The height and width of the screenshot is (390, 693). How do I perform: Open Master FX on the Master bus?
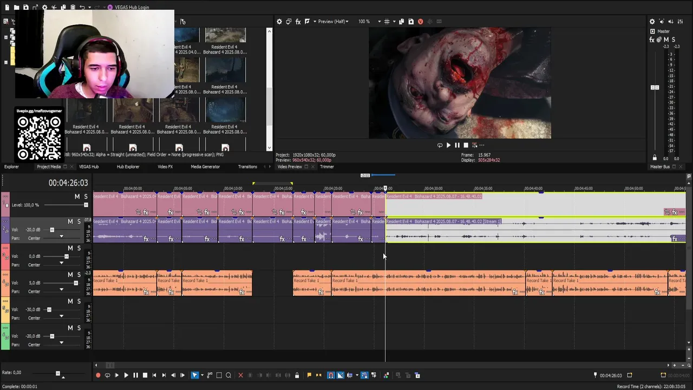tap(652, 40)
